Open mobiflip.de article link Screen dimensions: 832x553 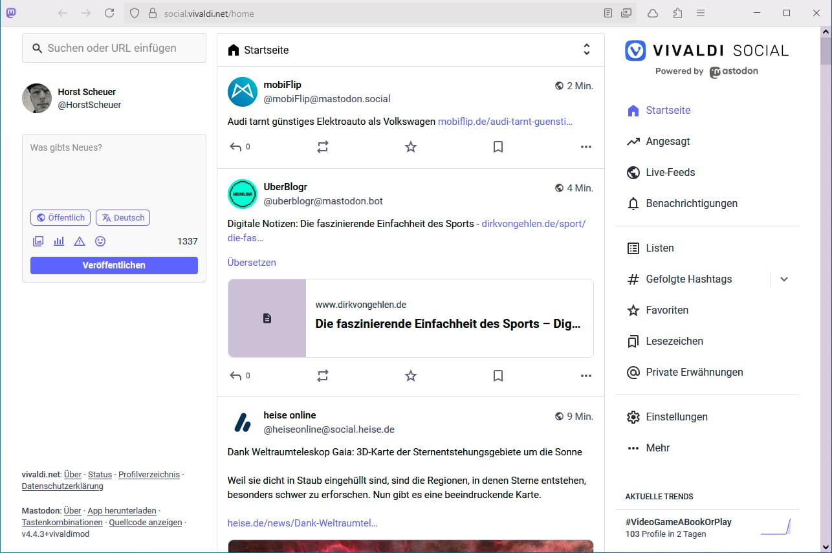[x=505, y=121]
